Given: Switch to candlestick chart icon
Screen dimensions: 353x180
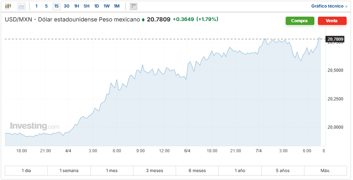Looking at the screenshot, I should (8, 6).
